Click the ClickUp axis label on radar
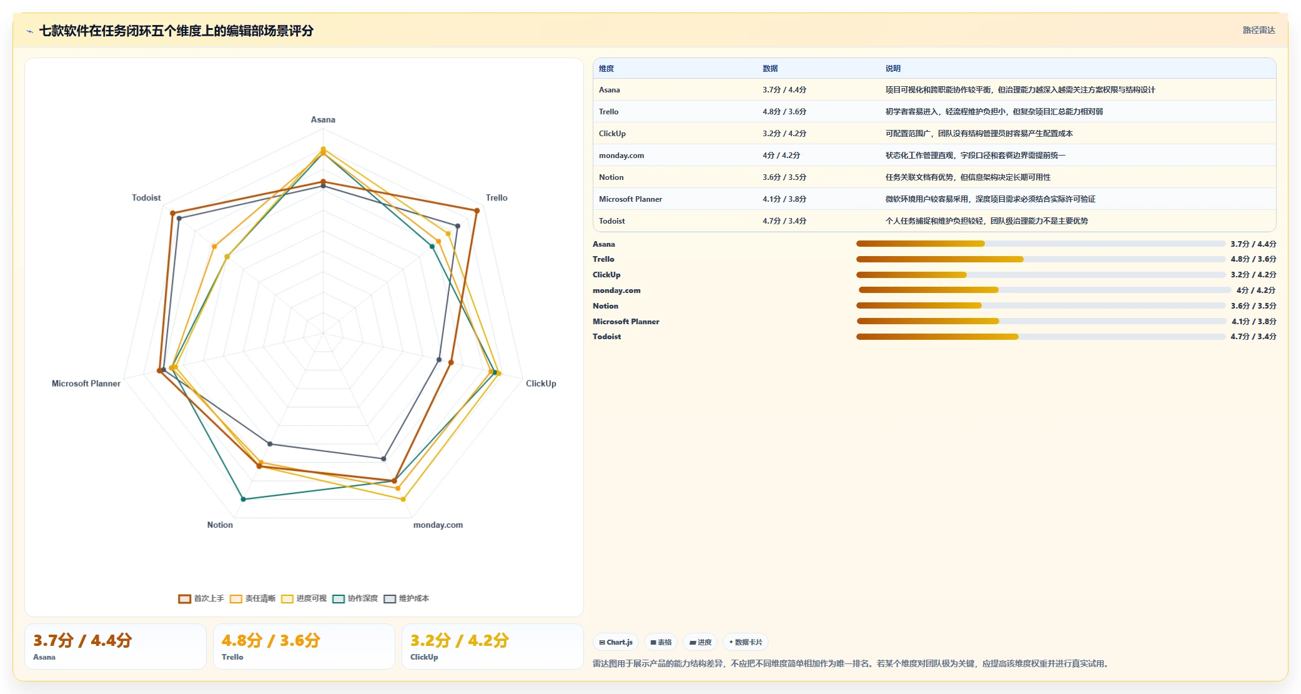Screen dimensions: 1301x694 point(541,384)
